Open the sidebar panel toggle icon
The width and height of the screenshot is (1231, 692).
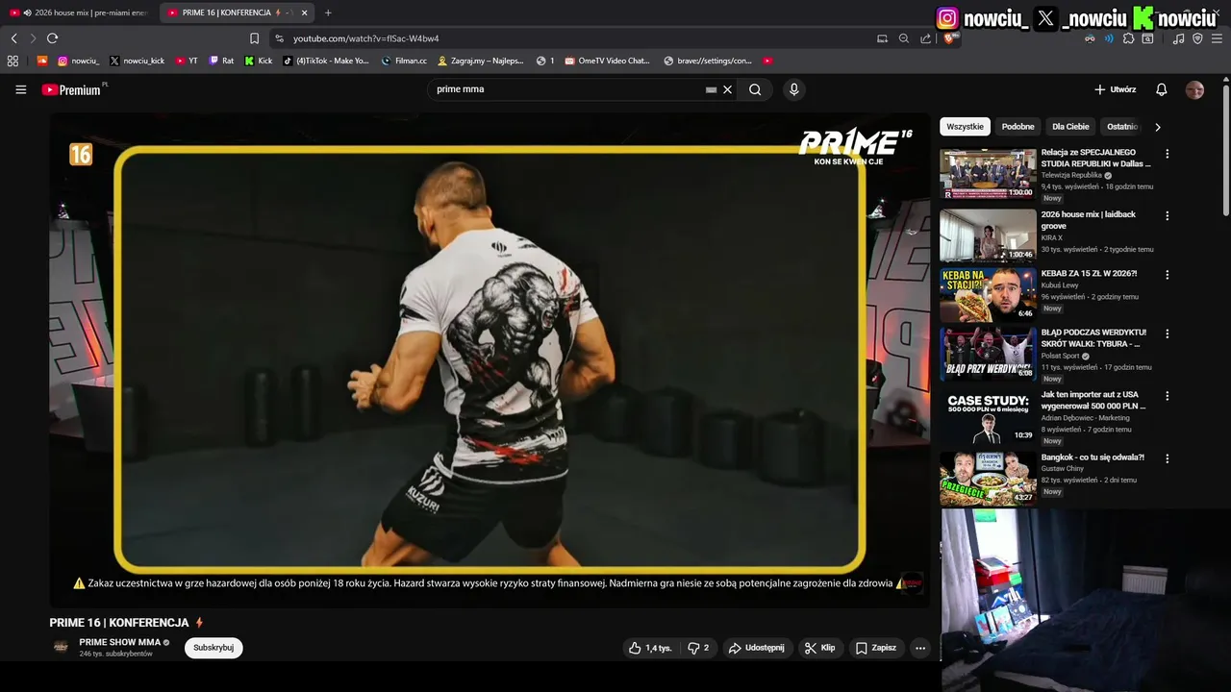point(1147,38)
